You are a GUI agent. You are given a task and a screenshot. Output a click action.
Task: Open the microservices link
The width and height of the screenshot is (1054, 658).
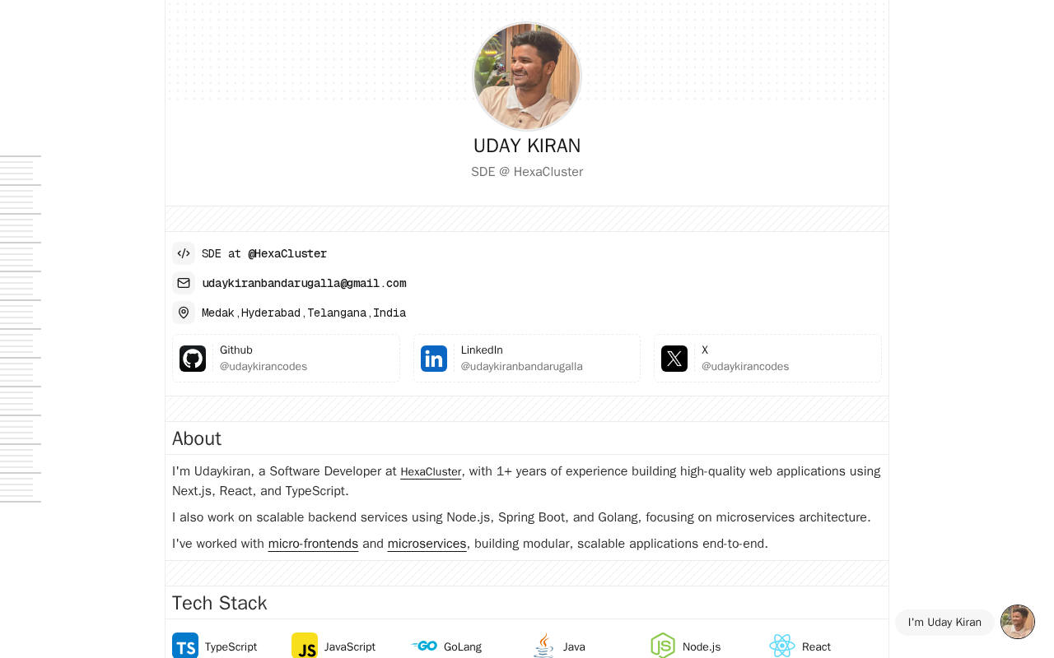click(427, 544)
